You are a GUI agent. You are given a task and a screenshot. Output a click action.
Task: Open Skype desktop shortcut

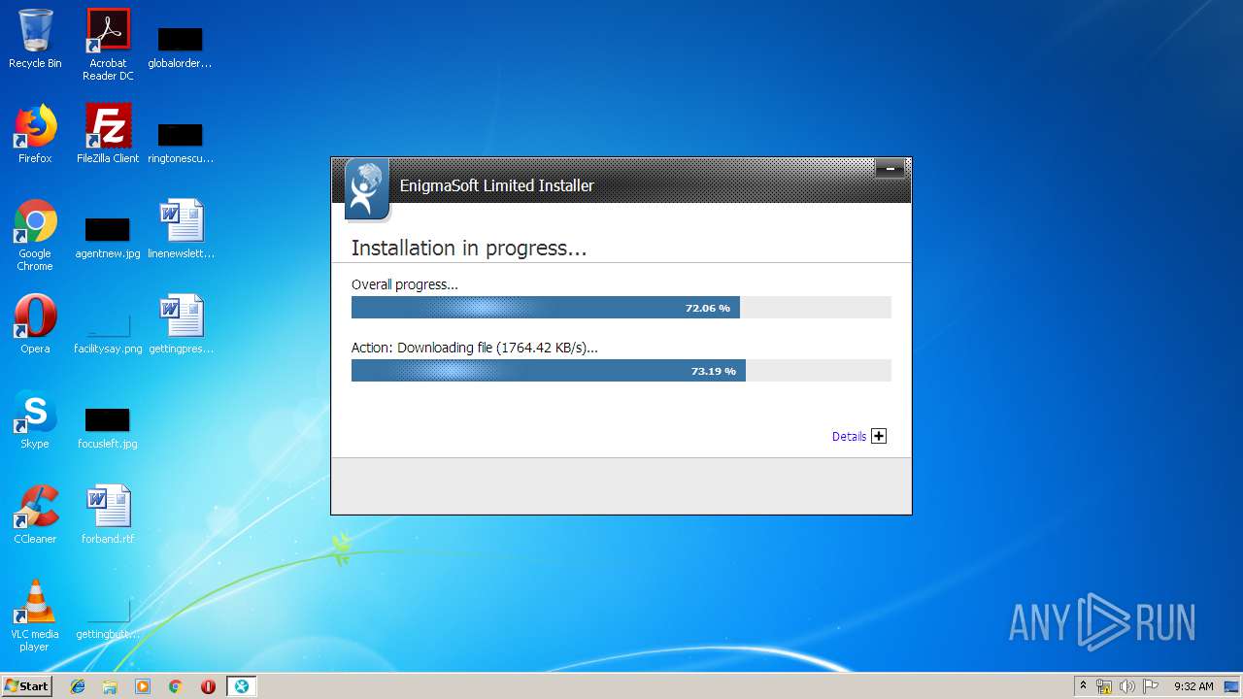click(x=35, y=419)
